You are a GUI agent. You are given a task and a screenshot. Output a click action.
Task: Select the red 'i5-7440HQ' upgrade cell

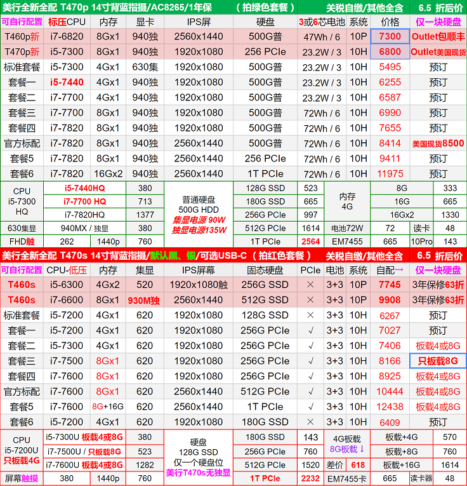[x=85, y=188]
